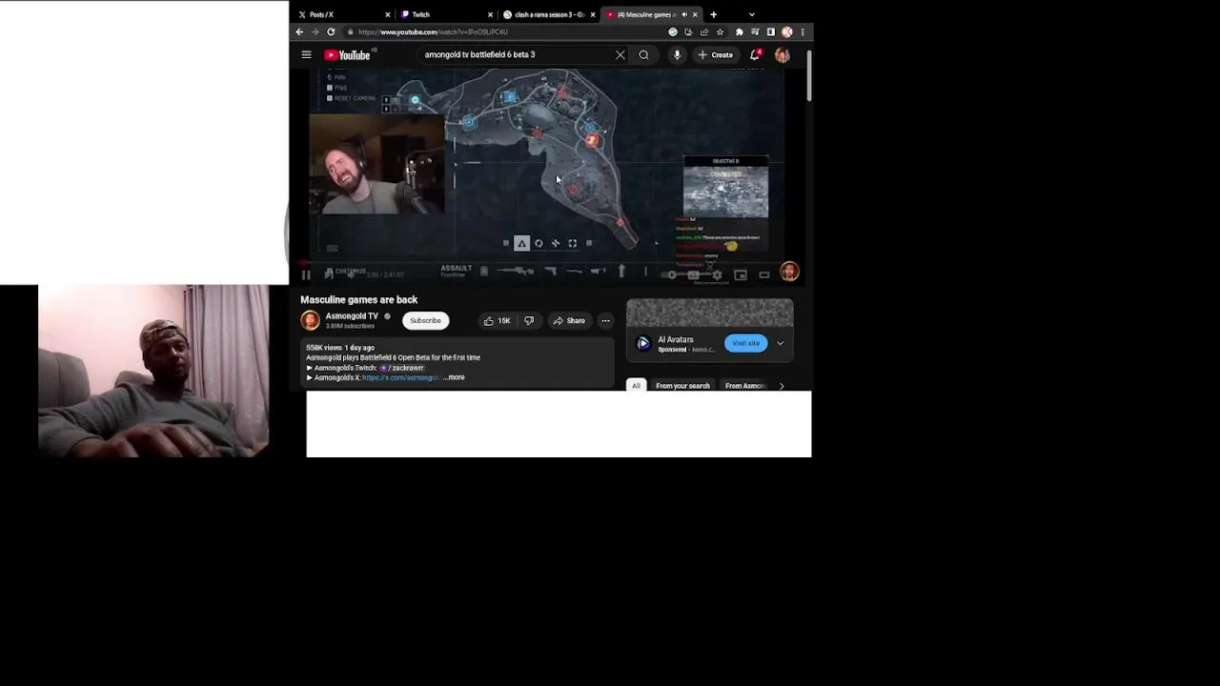
Task: Open zackrawrr Twitch link in description
Action: pyautogui.click(x=401, y=368)
